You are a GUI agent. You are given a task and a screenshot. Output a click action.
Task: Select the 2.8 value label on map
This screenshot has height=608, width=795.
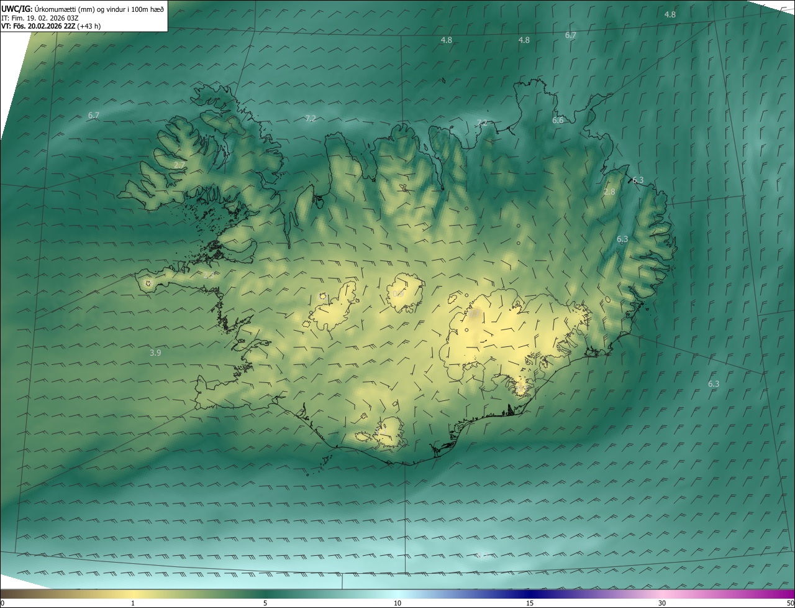click(x=609, y=191)
